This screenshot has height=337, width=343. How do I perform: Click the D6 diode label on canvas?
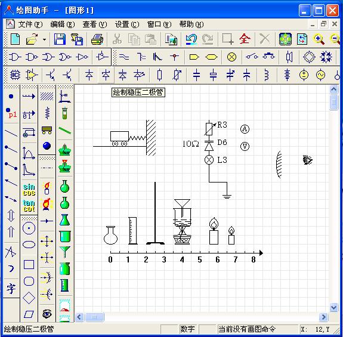222,143
